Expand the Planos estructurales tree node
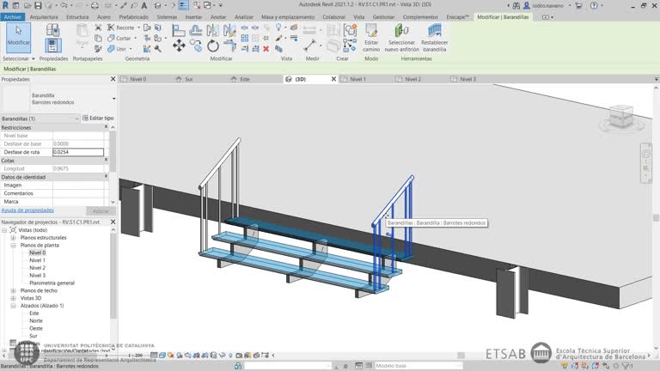 pyautogui.click(x=13, y=237)
